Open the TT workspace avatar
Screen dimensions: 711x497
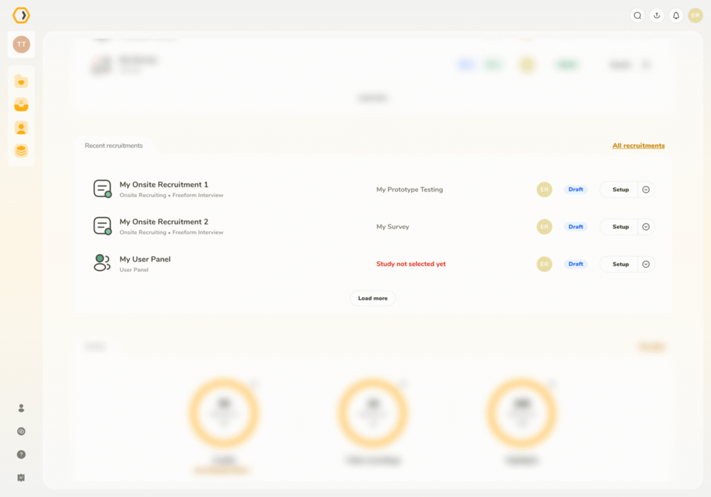pos(22,44)
